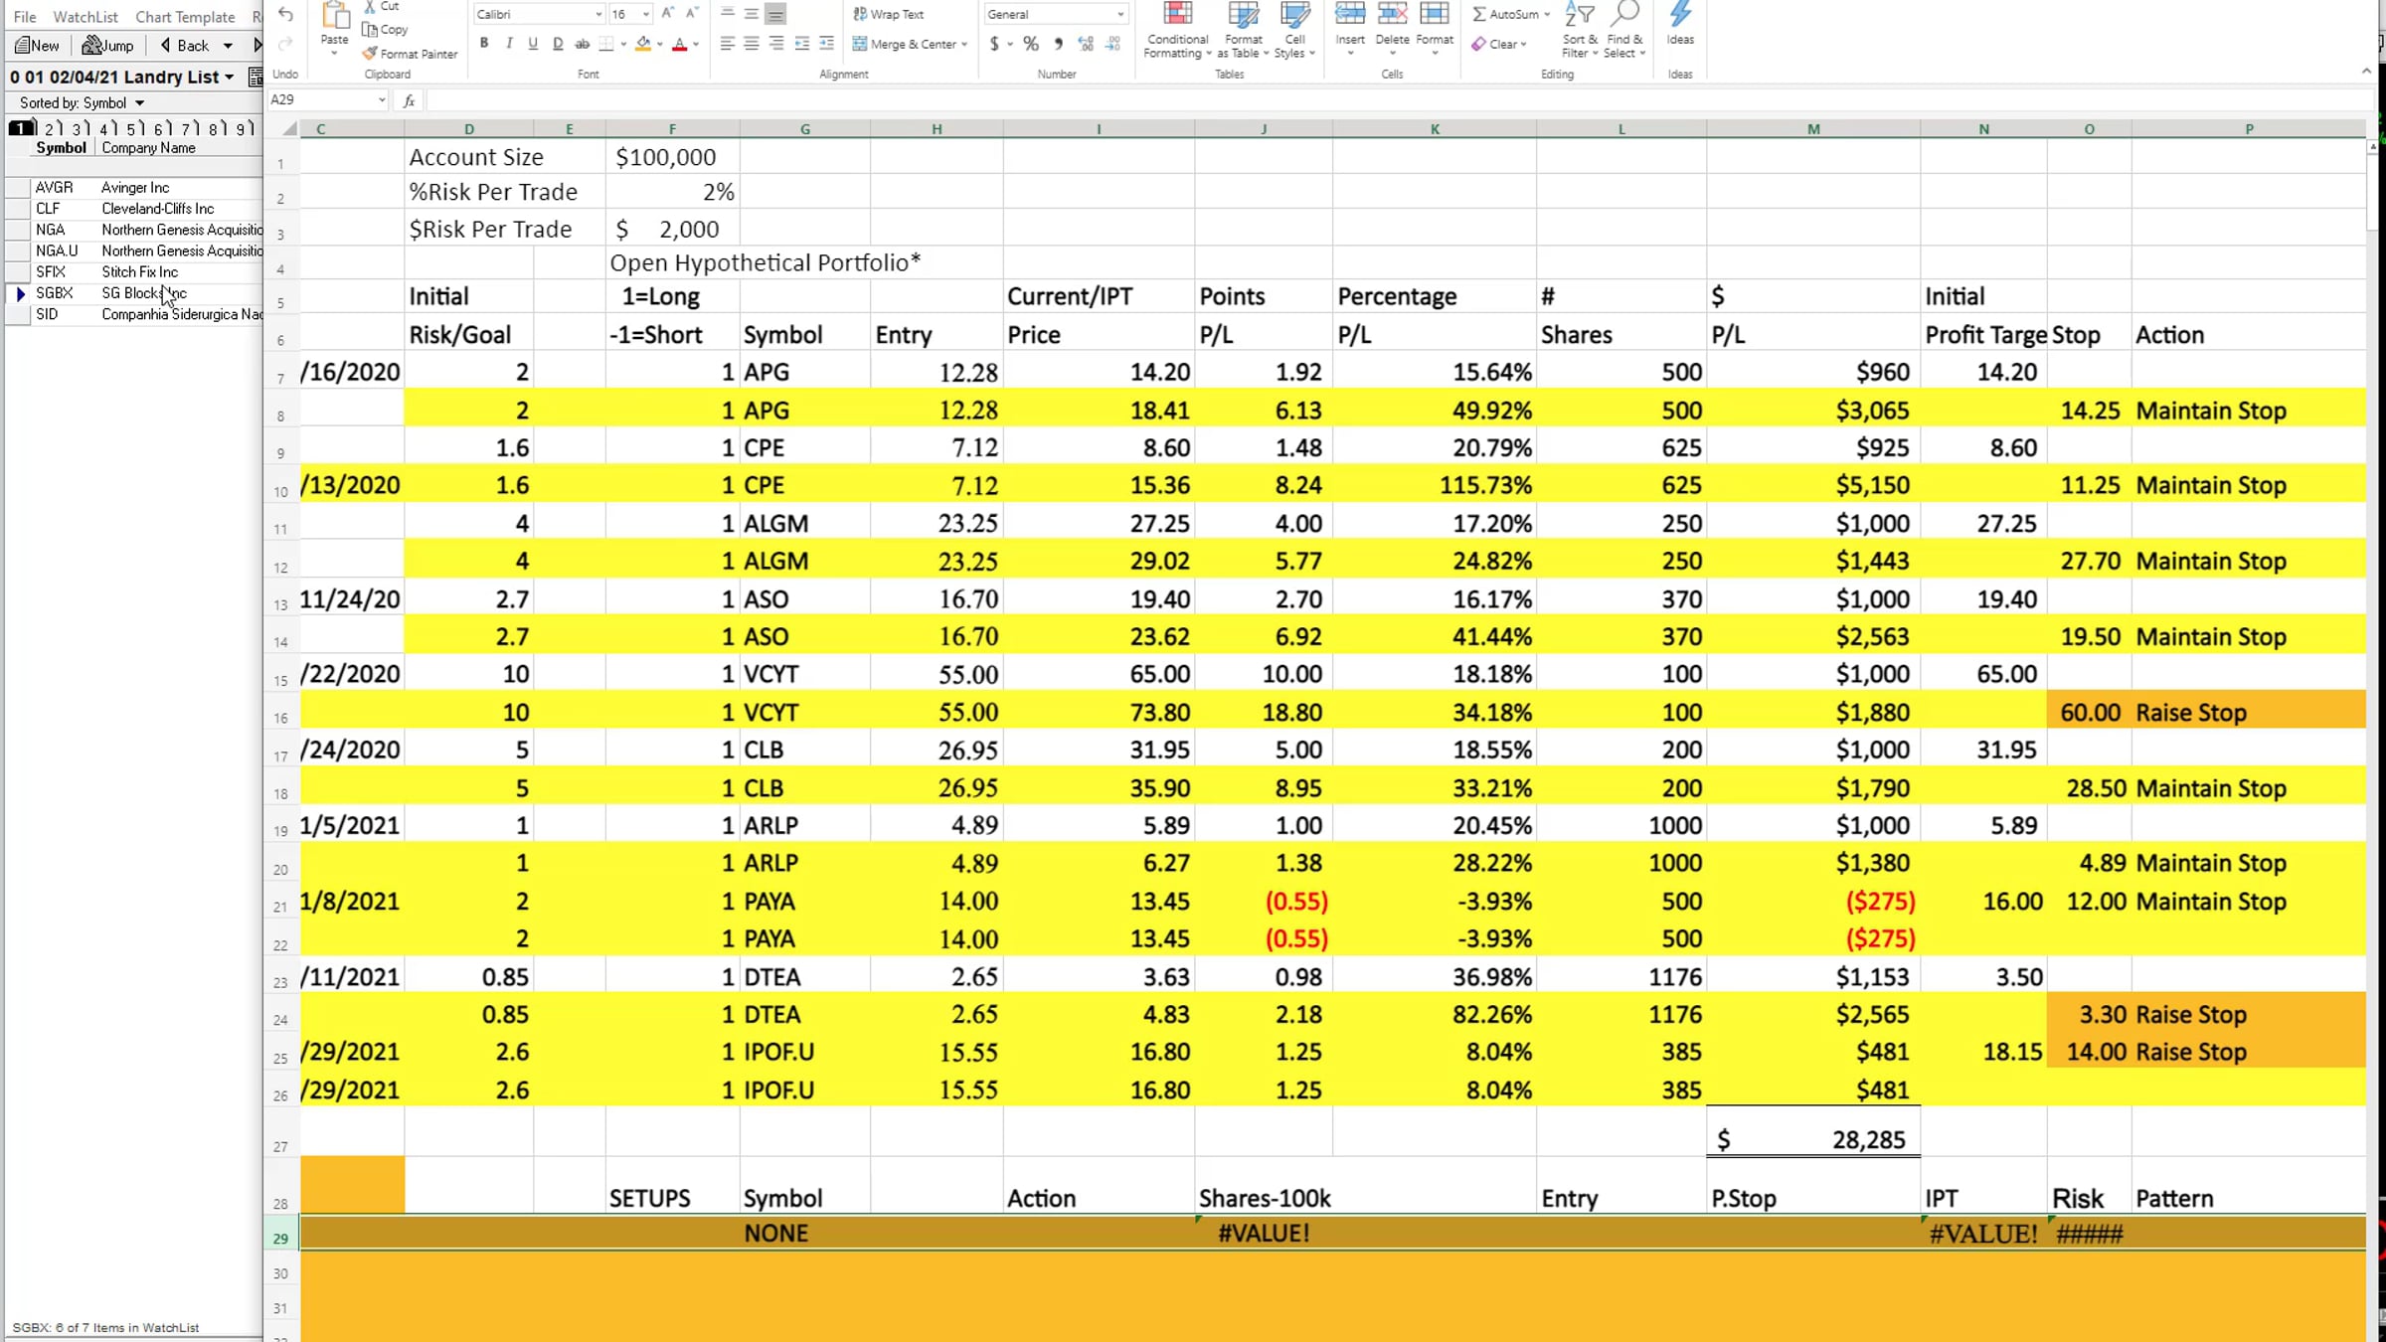The width and height of the screenshot is (2386, 1342).
Task: Click the Insert Function fx icon
Action: tap(409, 100)
